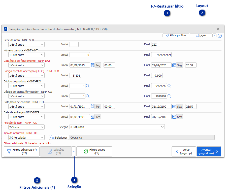
Task: Open Data/hora de entrada condition dropdown
Action: click(26, 107)
